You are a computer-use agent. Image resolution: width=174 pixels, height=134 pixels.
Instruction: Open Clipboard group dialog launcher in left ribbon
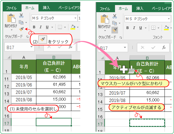click(27, 37)
